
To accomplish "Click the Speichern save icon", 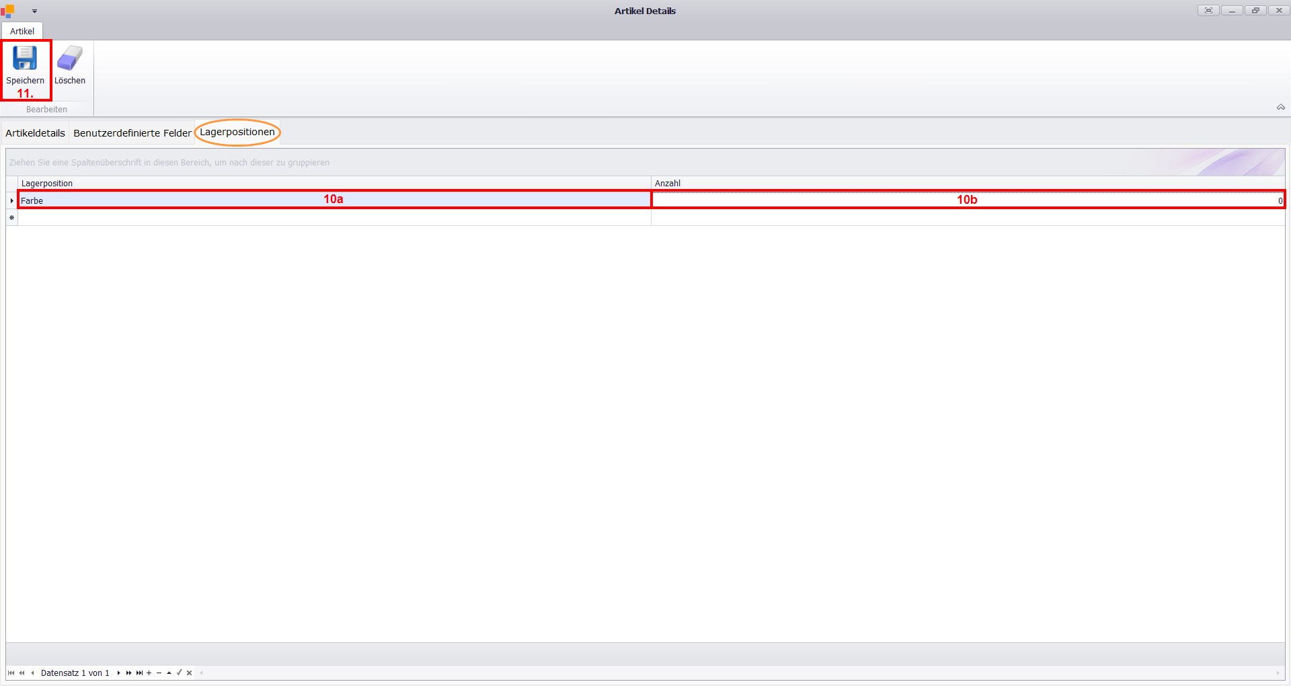I will (25, 59).
